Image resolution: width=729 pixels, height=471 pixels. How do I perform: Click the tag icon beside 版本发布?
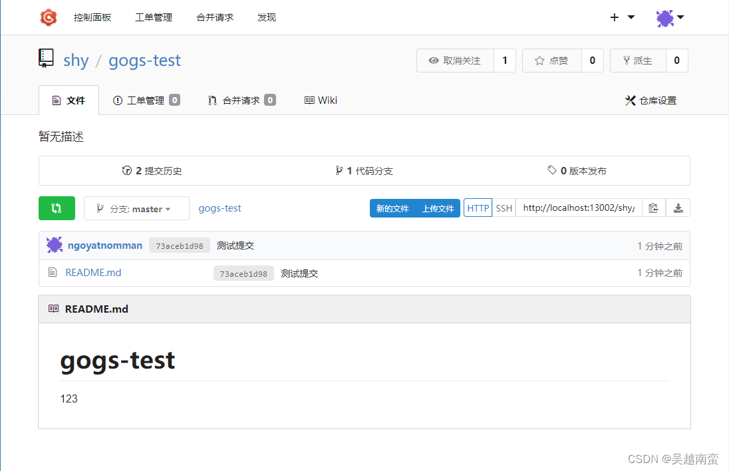[550, 170]
